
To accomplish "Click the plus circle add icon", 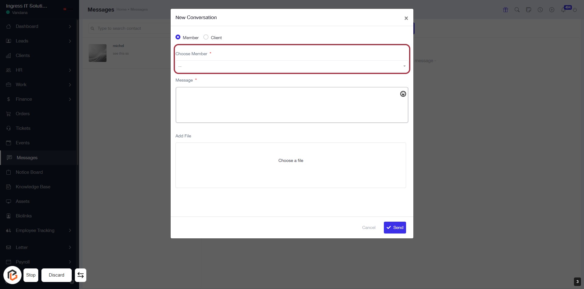I will point(552,10).
